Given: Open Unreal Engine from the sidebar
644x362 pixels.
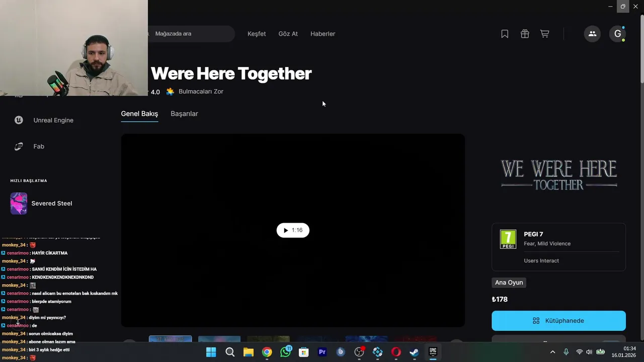Looking at the screenshot, I should click(53, 120).
